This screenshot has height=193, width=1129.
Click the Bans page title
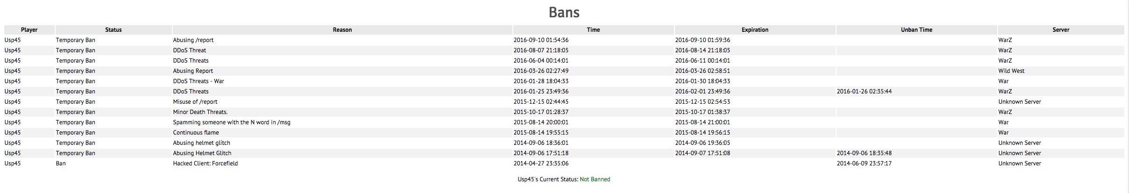click(x=564, y=12)
